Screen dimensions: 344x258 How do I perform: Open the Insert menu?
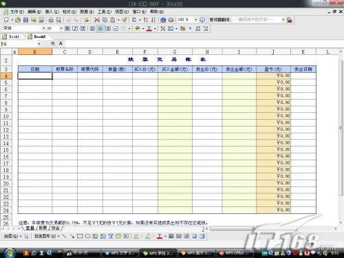pos(52,12)
